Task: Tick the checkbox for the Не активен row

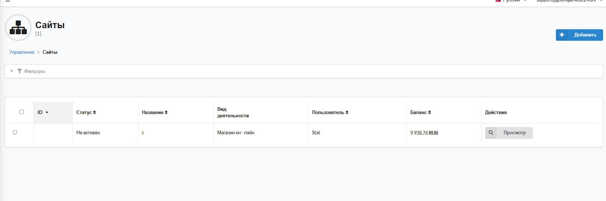Action: click(x=15, y=132)
